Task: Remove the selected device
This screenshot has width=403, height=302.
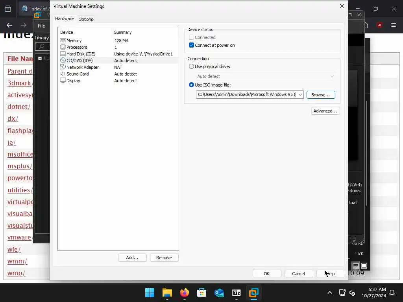Action: tap(164, 258)
